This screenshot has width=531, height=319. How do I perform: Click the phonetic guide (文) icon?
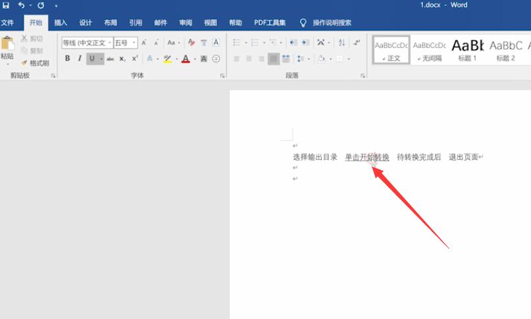point(203,43)
